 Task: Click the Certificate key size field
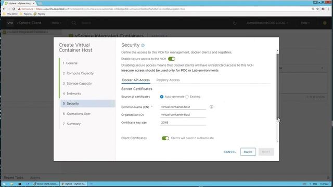183,123
